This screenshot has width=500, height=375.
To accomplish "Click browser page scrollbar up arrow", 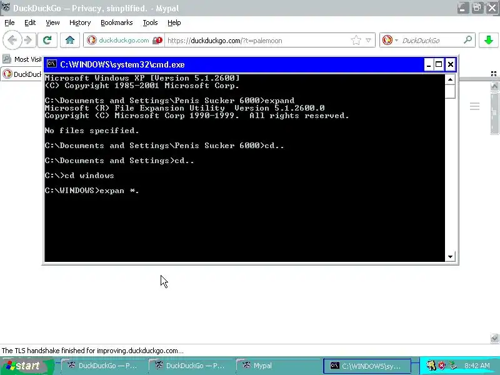I will coord(494,86).
